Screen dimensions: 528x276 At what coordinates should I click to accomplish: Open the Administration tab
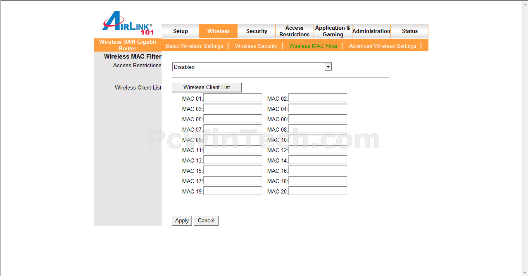(x=371, y=31)
